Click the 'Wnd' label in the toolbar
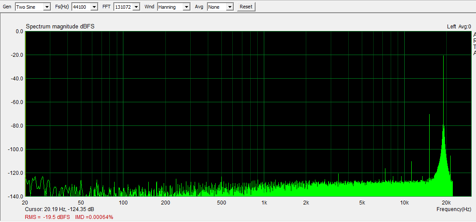The height and width of the screenshot is (222, 476). click(149, 7)
